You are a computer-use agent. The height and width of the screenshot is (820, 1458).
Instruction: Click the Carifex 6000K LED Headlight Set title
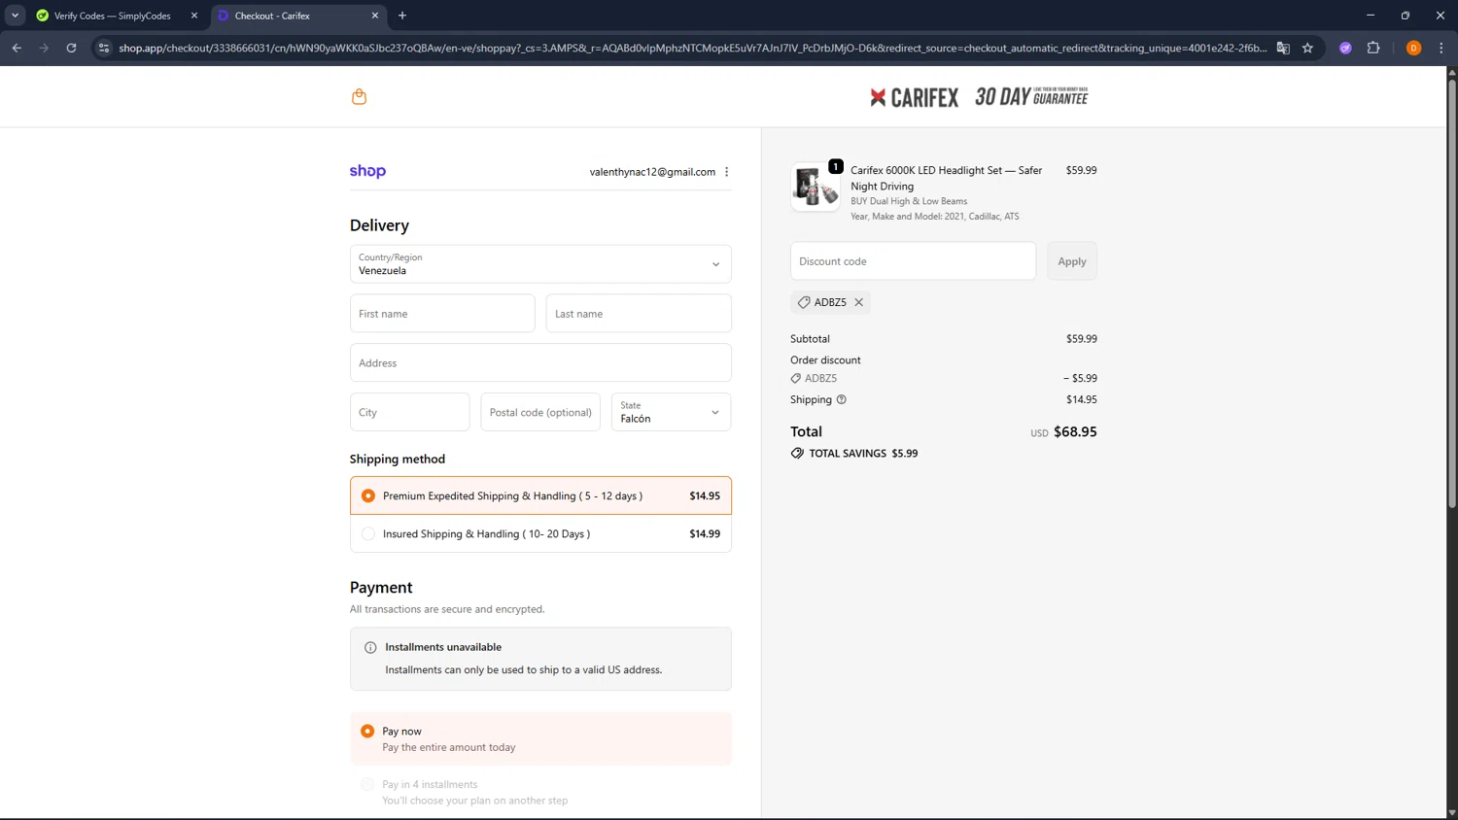[946, 178]
